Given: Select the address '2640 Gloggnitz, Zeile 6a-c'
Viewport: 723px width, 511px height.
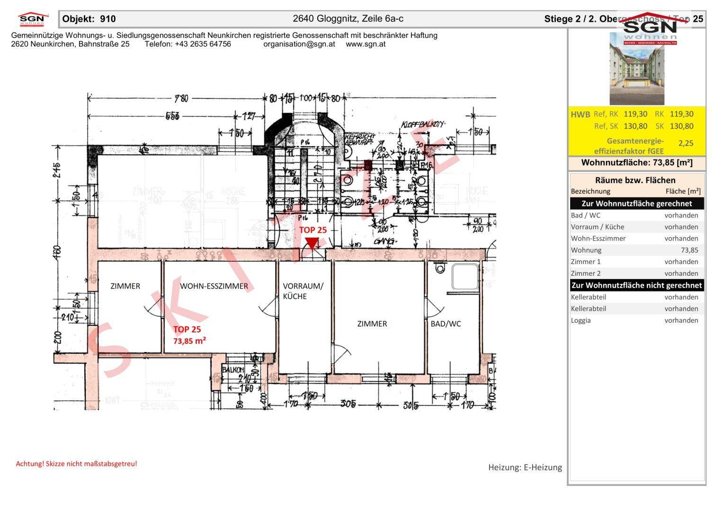Looking at the screenshot, I should [348, 19].
